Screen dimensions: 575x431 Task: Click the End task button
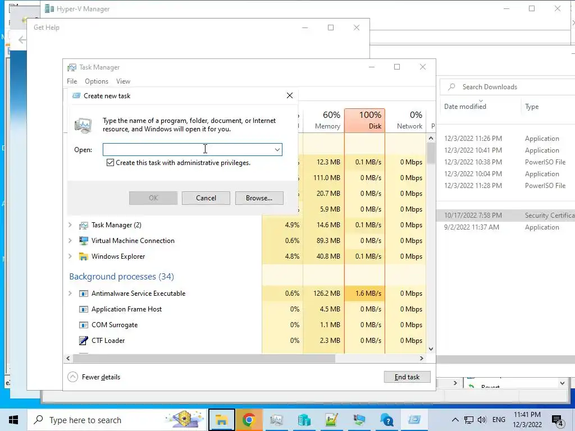407,377
